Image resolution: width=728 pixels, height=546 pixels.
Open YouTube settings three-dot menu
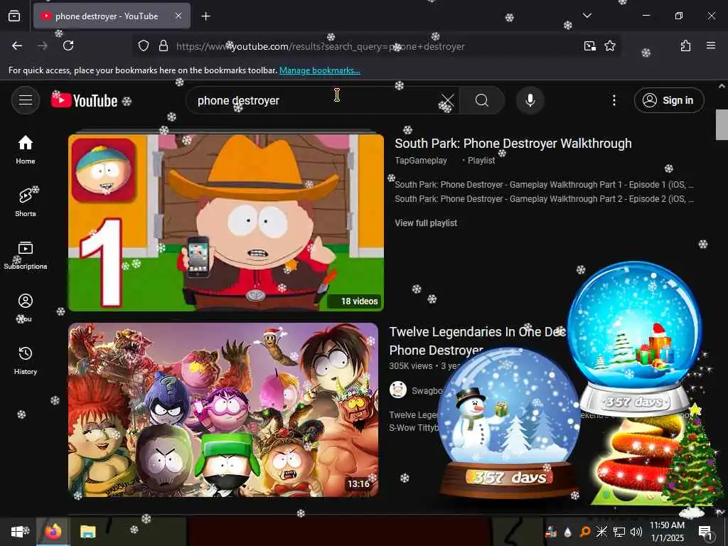[614, 100]
